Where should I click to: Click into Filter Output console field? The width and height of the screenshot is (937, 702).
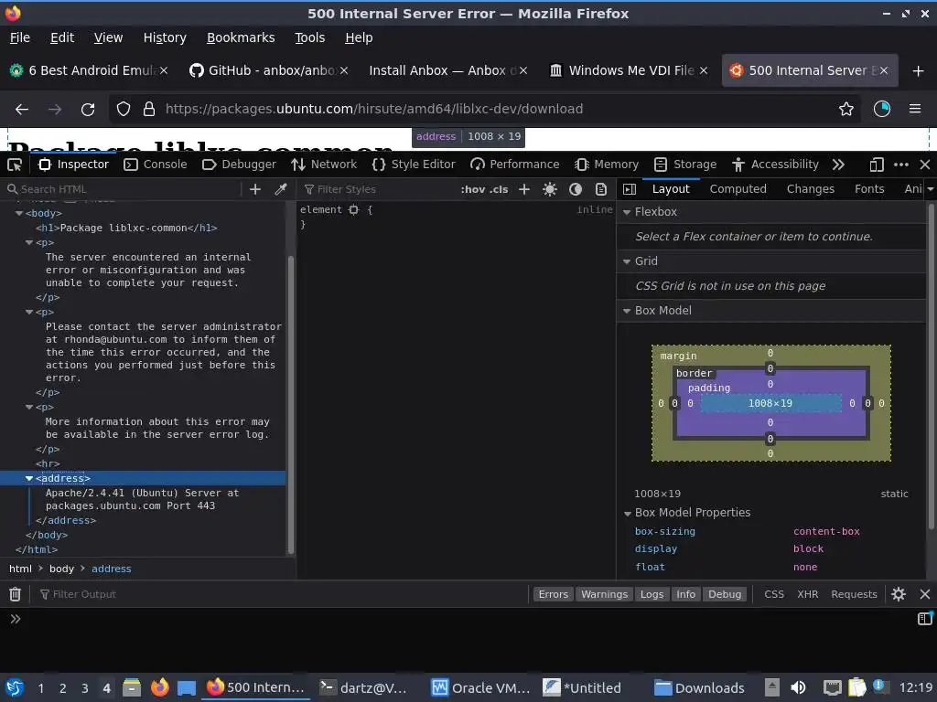point(281,594)
